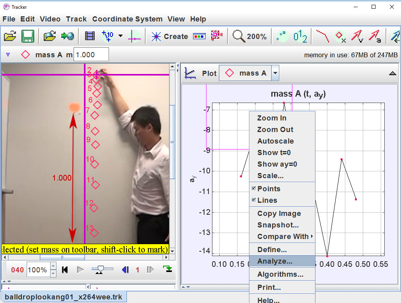
Task: Click the mass A diamond icon in toolbar
Action: pos(25,54)
